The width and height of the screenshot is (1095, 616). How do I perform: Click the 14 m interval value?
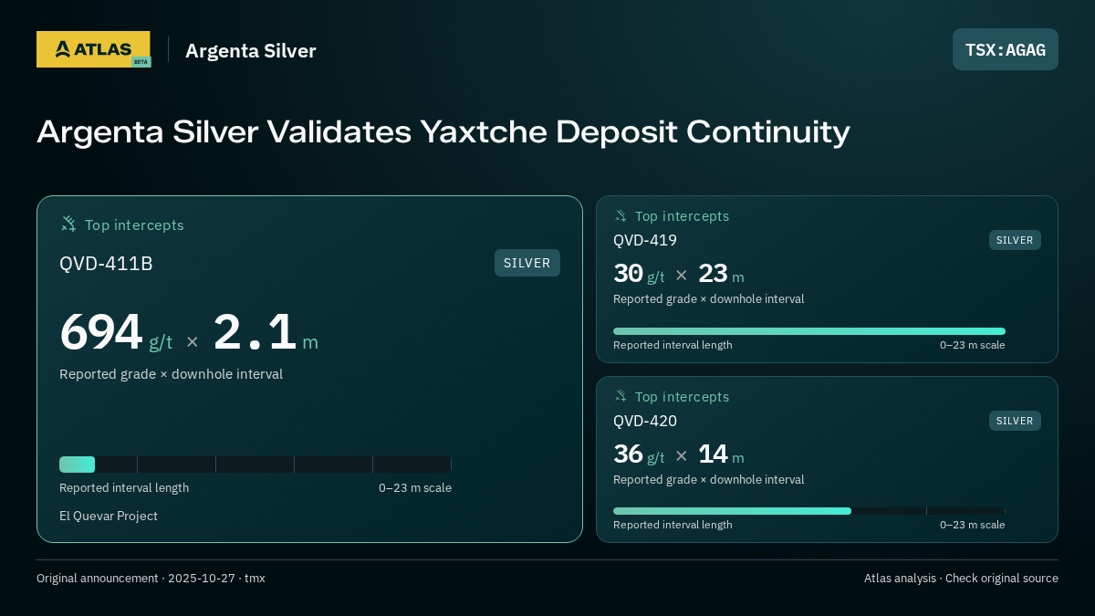point(721,454)
